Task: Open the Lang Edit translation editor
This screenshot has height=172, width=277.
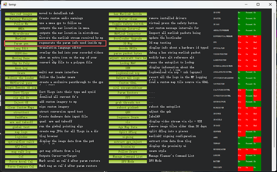Action: coord(21,49)
